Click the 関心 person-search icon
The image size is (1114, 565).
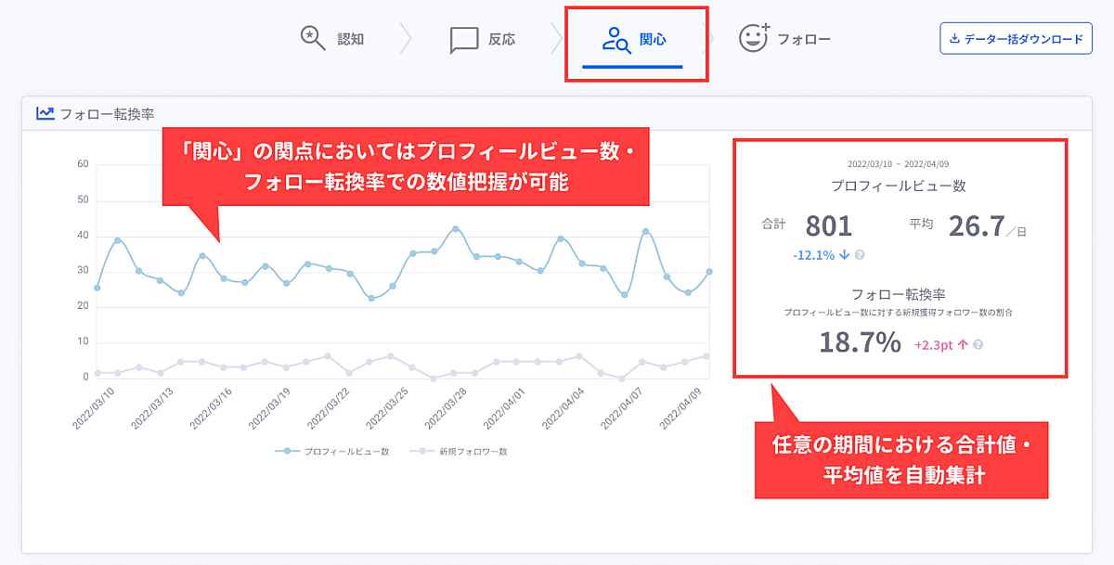(x=616, y=40)
